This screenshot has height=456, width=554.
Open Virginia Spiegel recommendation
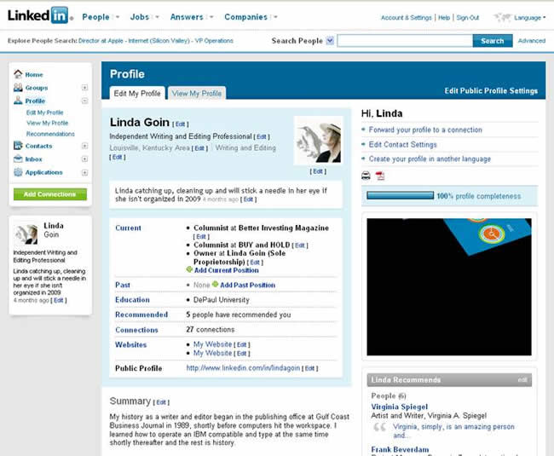[x=399, y=407]
